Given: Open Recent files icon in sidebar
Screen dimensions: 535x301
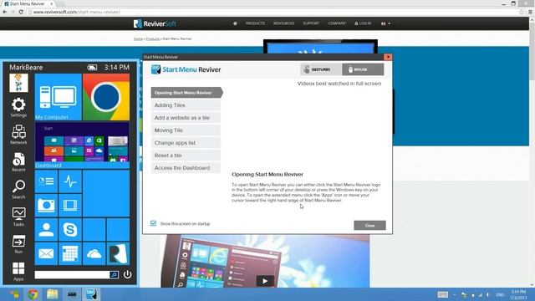Looking at the screenshot, I should coord(18,161).
